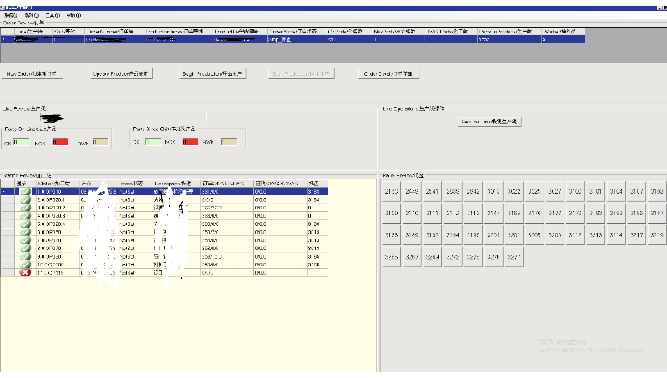The image size is (667, 378).
Task: Click pallet 3205
Action: click(534, 235)
